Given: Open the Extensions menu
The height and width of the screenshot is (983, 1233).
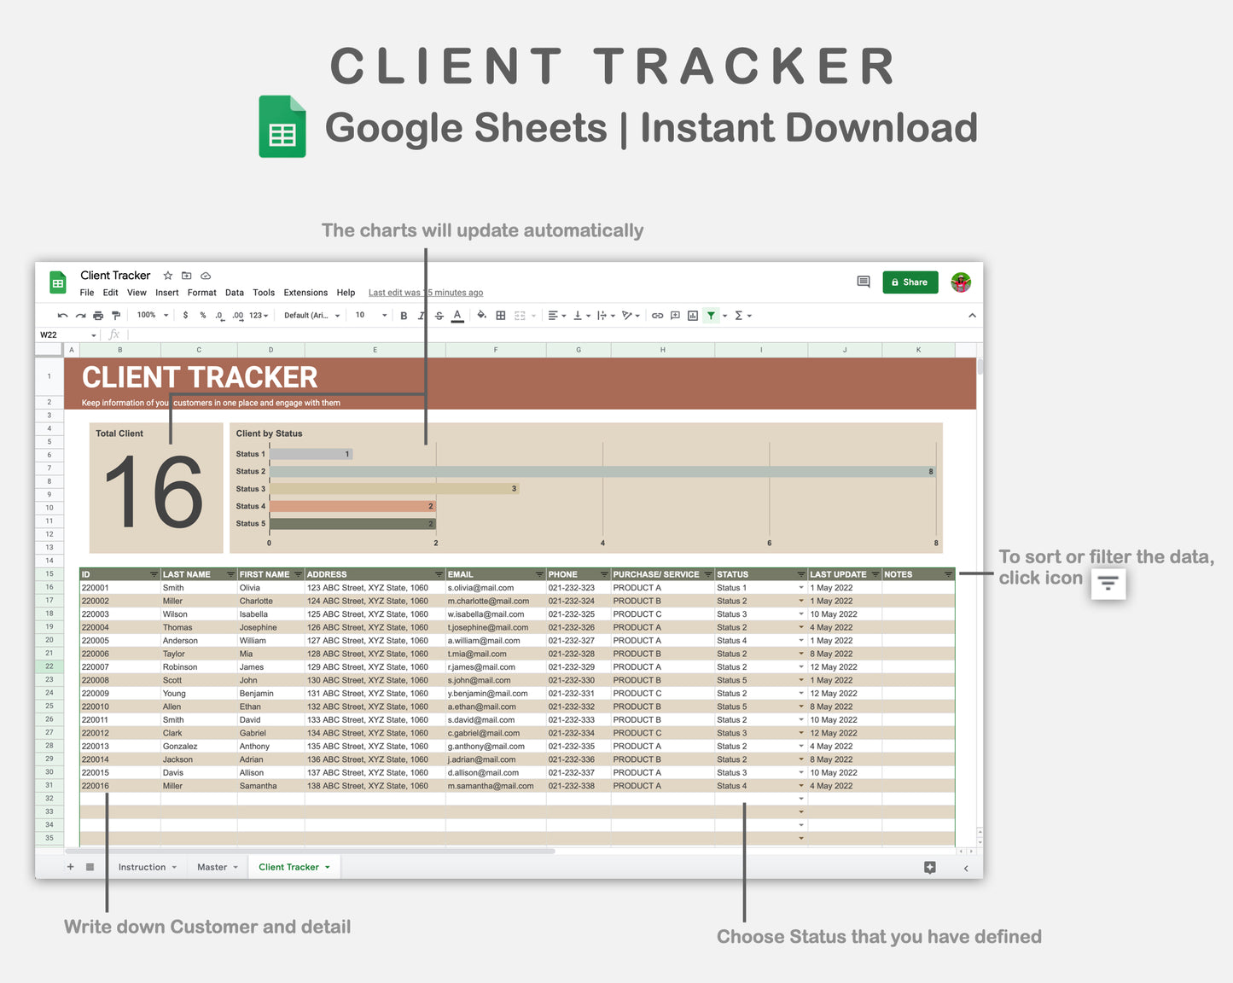Looking at the screenshot, I should [305, 293].
